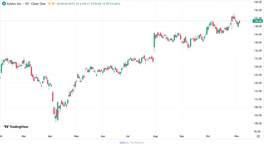Click the 'by TradingView' attribution link
The image size is (264, 146).
click(x=135, y=142)
